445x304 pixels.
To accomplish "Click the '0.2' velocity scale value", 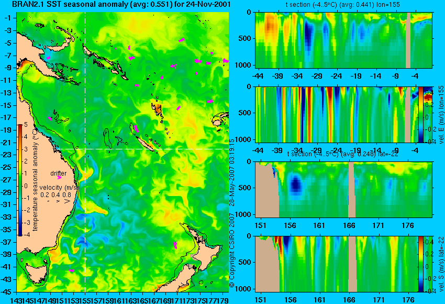I will [44, 195].
